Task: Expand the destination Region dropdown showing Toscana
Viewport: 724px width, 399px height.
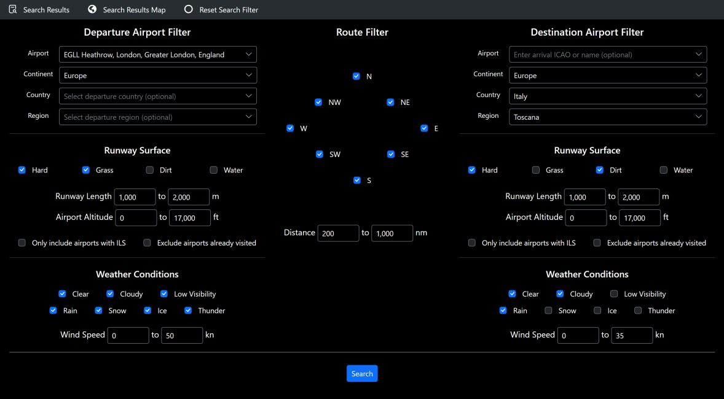Action: point(607,117)
